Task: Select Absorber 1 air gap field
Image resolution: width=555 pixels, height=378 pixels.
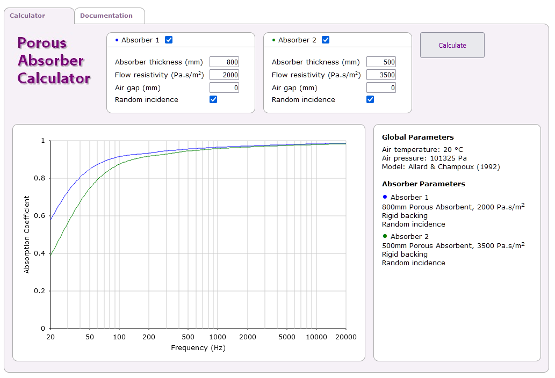Action: 224,88
